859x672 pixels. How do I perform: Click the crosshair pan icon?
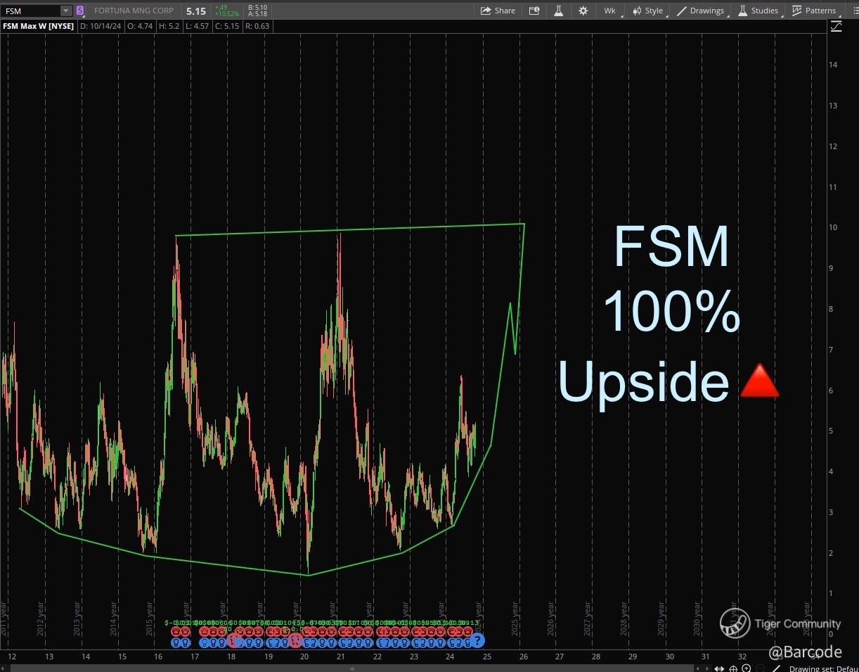734,668
